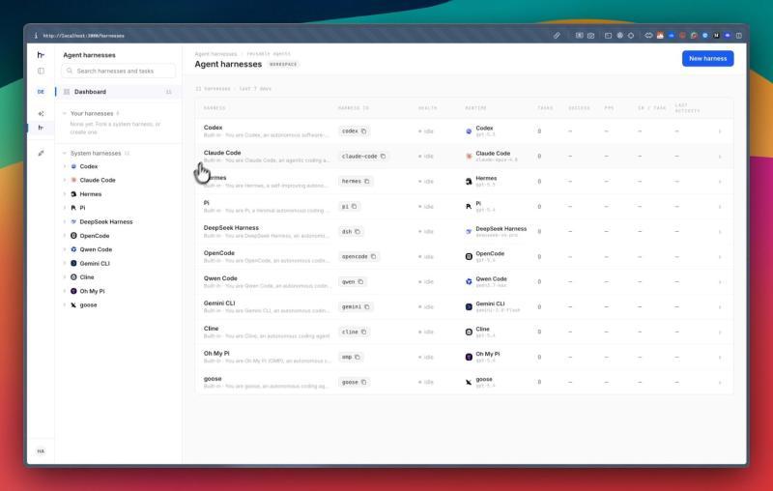773x491 pixels.
Task: Collapse the System harnesses section
Action: point(65,154)
